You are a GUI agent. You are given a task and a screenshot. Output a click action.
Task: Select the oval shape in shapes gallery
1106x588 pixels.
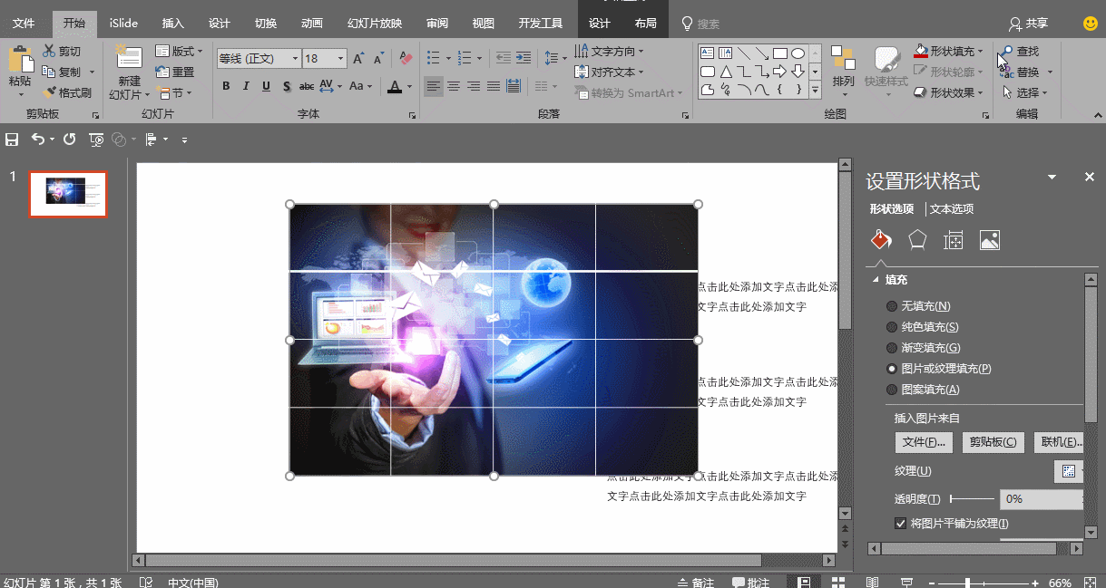(798, 53)
